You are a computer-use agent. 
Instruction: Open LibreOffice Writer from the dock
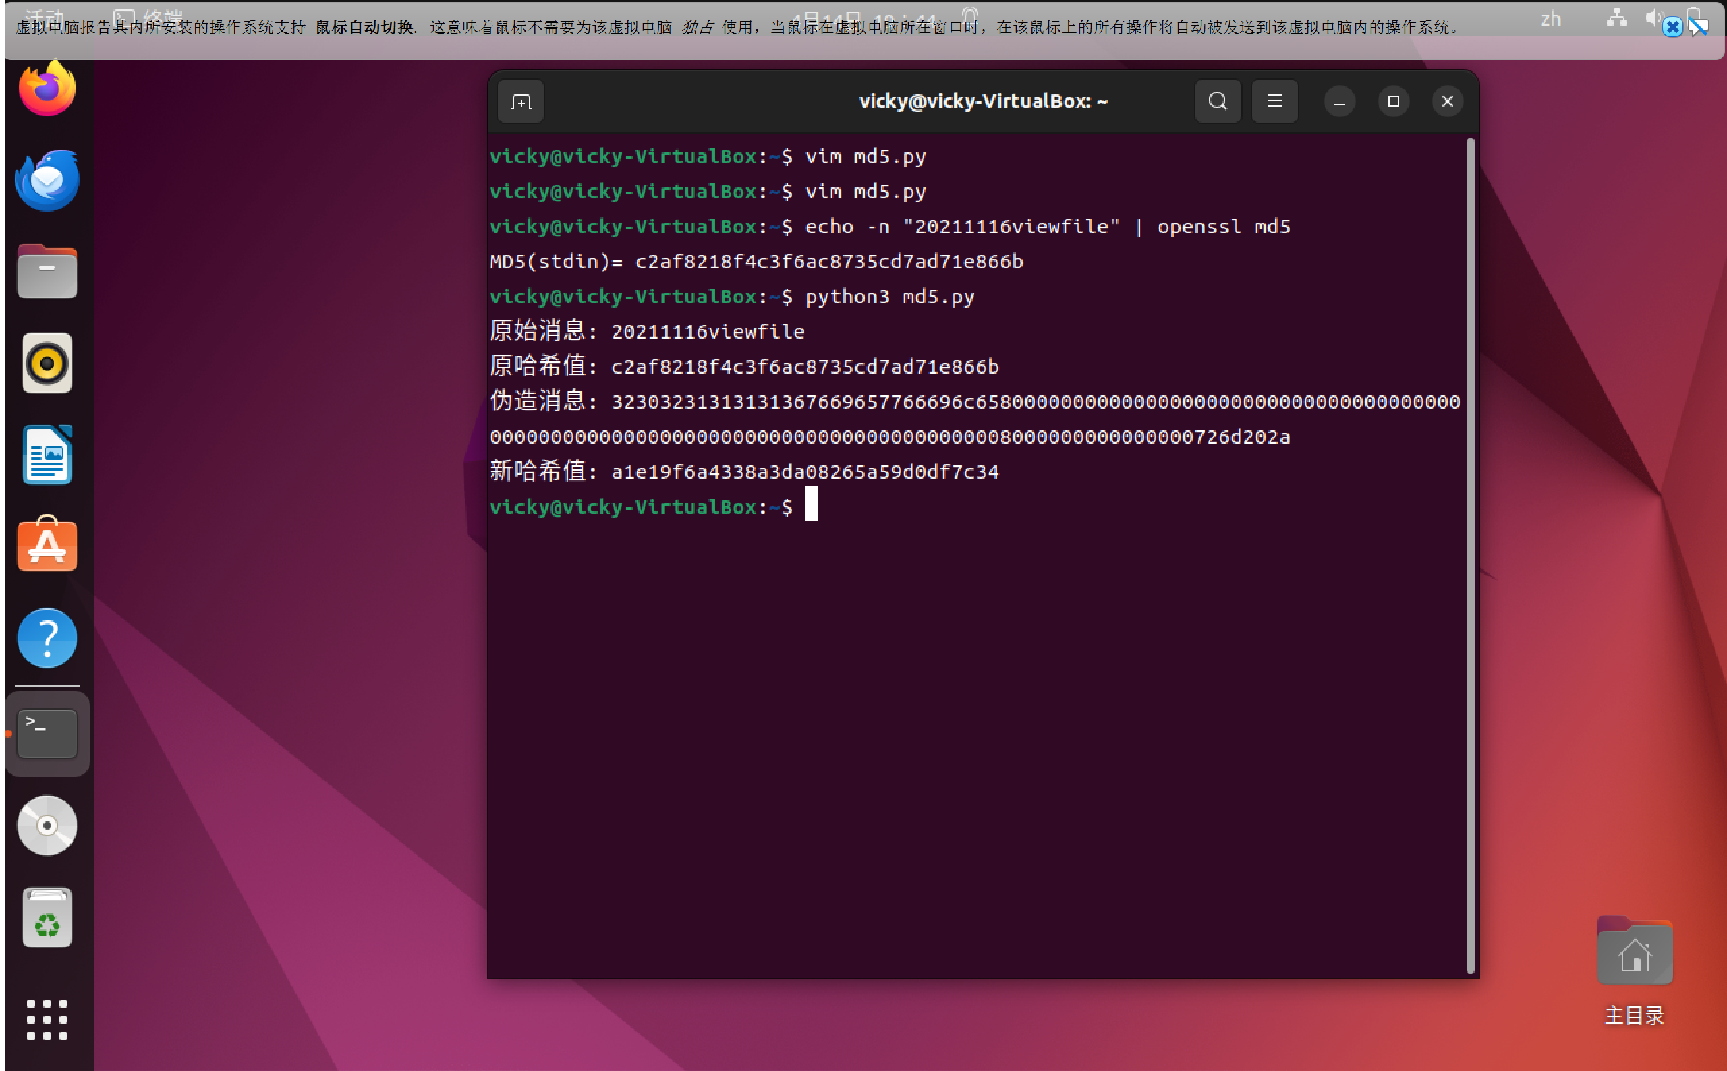(x=47, y=455)
